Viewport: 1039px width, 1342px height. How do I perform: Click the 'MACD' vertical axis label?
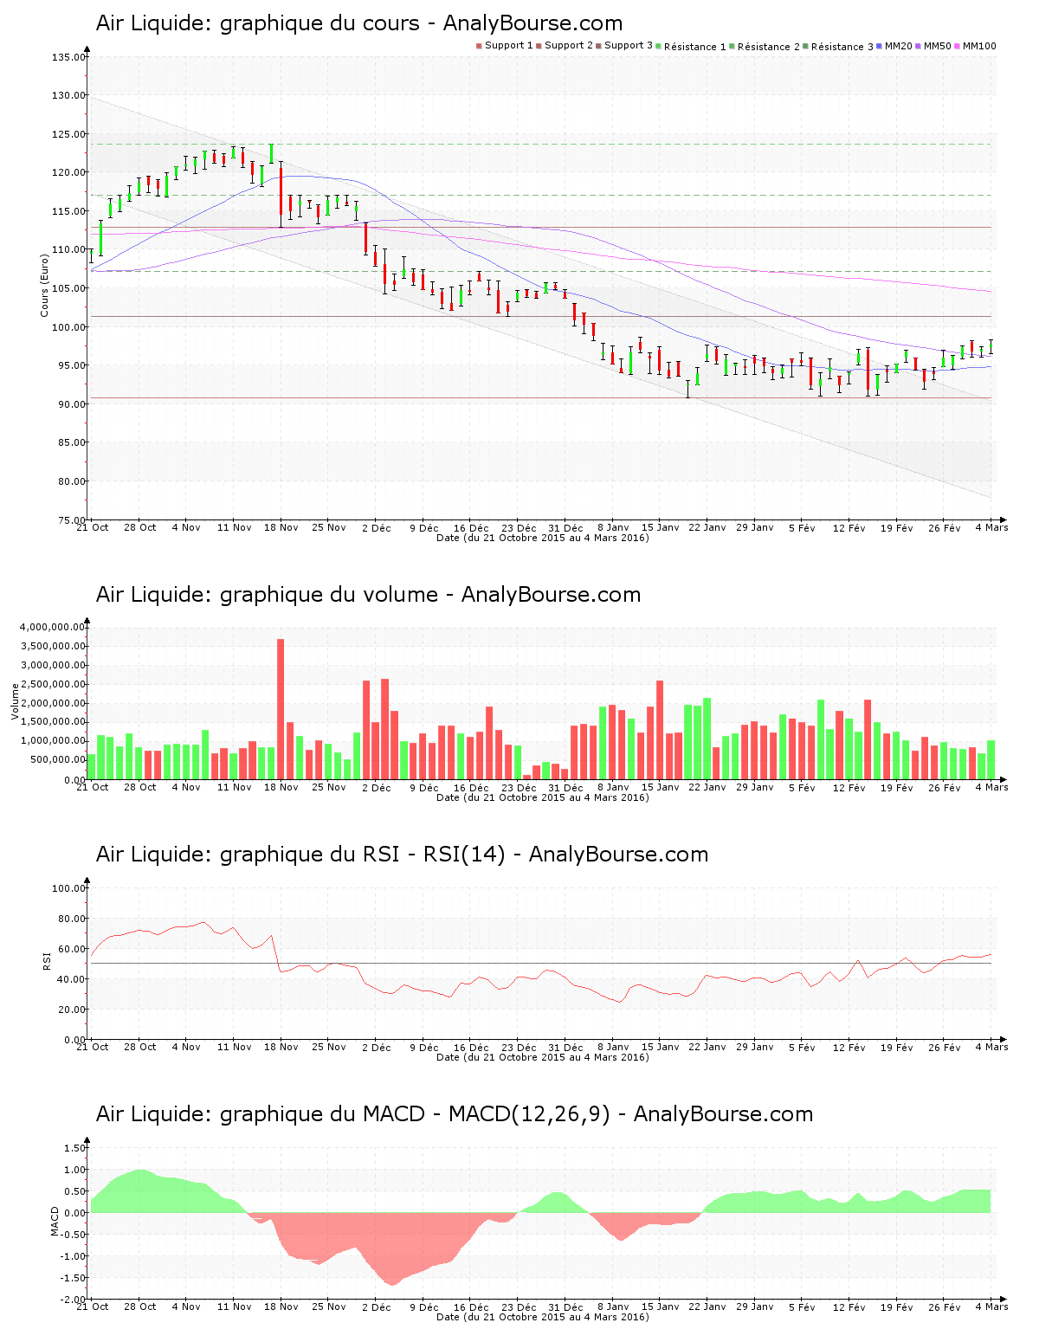pos(55,1221)
